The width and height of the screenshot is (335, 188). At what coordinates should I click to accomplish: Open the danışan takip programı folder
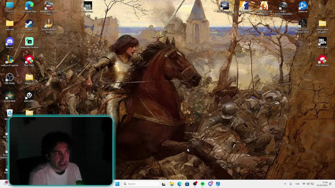click(322, 26)
